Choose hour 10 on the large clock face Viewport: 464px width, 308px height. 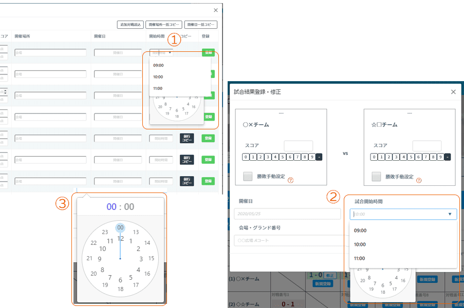tap(103, 249)
